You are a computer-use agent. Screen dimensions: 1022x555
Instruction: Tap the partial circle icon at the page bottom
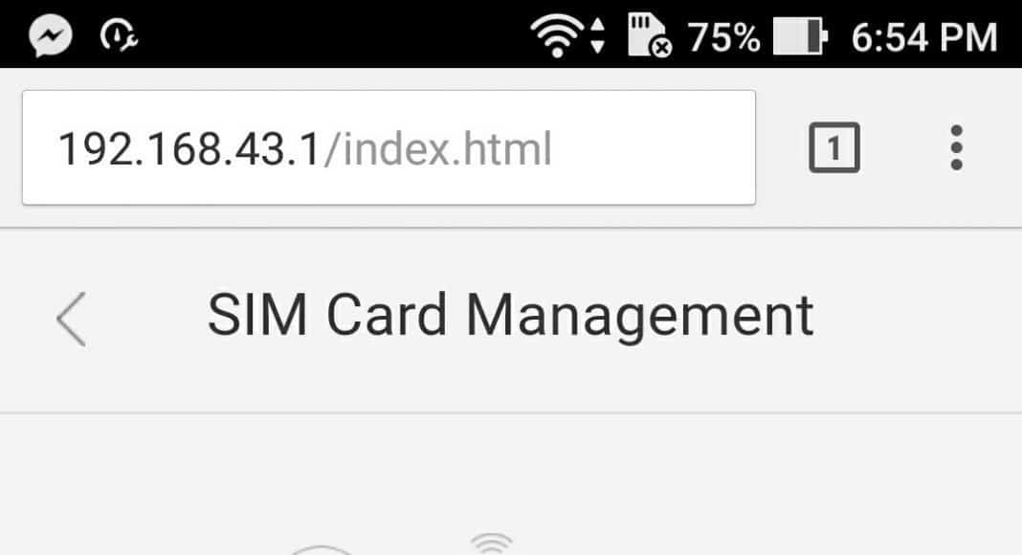coord(320,550)
